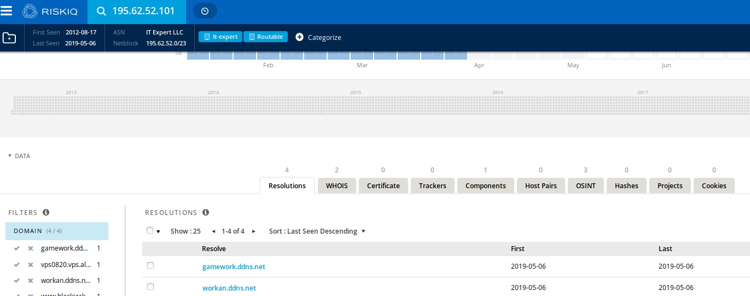750x296 pixels.
Task: Click the add to project folder icon
Action: [x=9, y=38]
